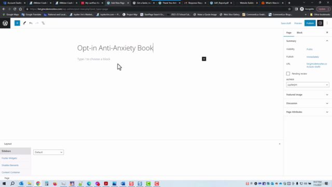The image size is (332, 187).
Task: Expand the Featured image panel
Action: (x=308, y=95)
